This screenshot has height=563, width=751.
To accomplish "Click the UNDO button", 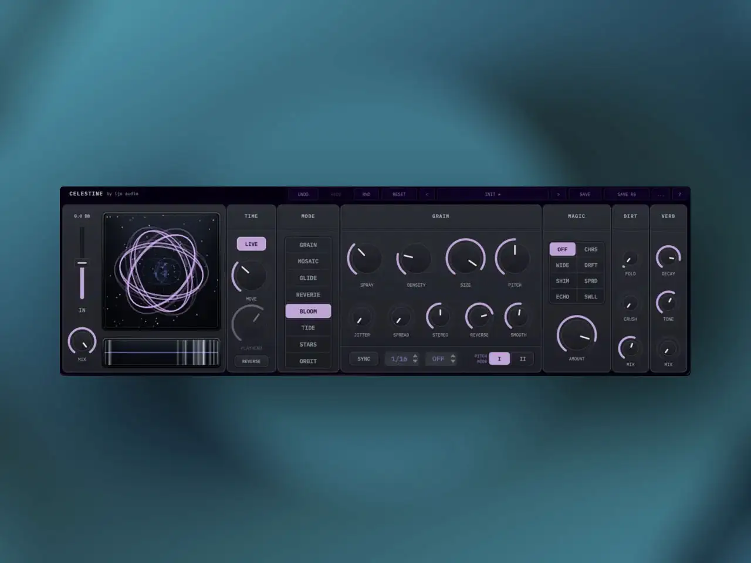I will click(303, 194).
